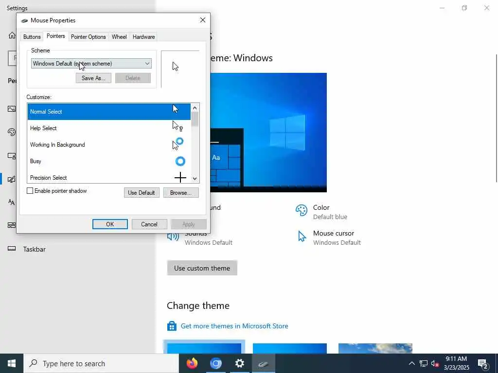Open the Windows Start menu
498x373 pixels.
point(12,363)
